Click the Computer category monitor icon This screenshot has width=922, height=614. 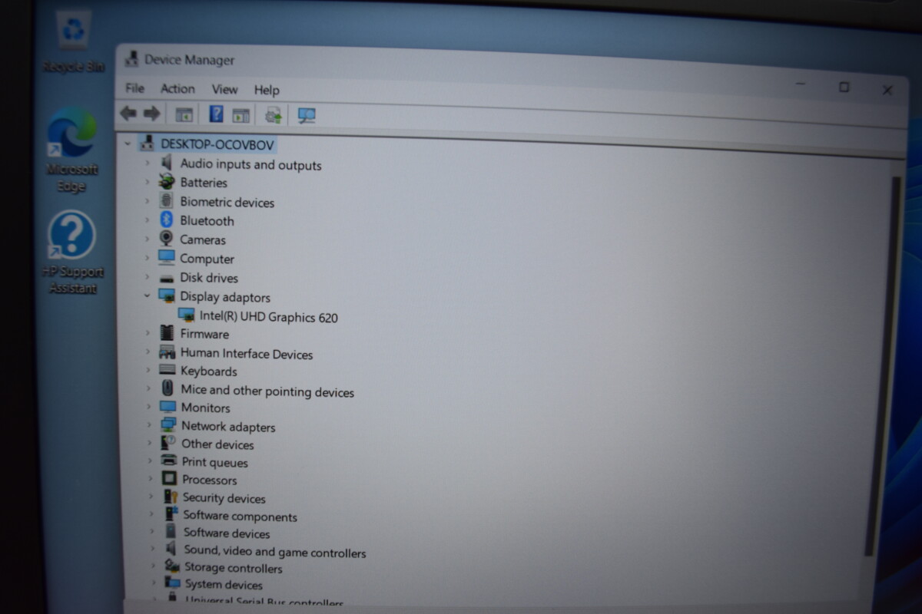(x=167, y=258)
